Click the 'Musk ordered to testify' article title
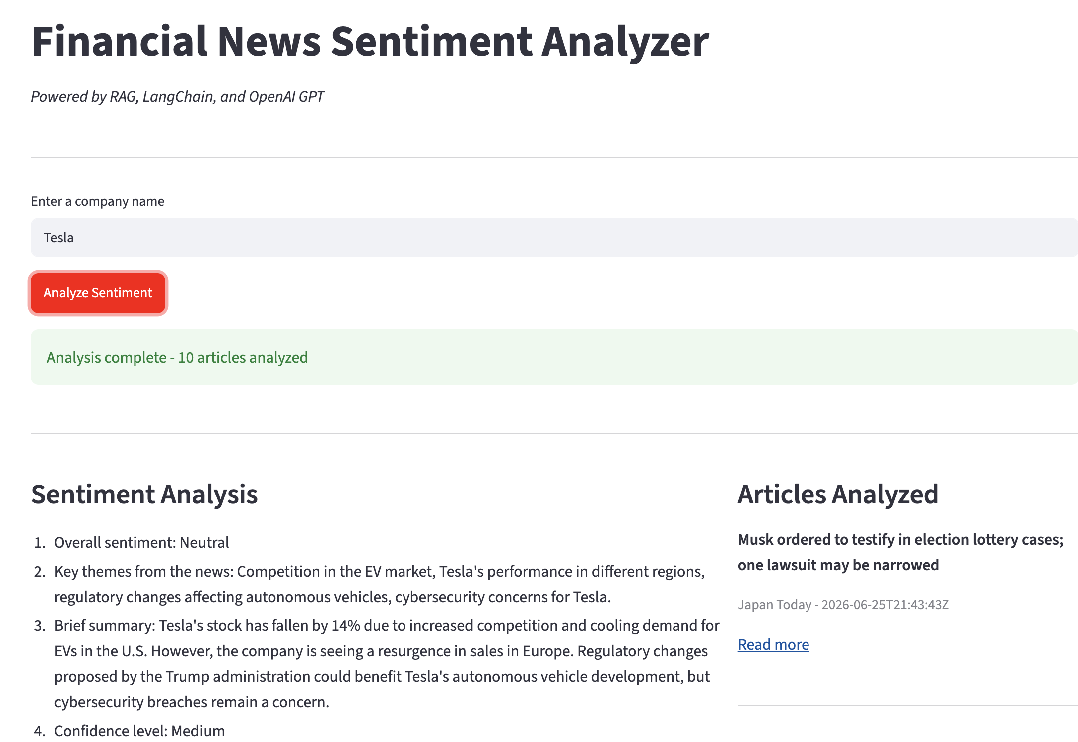Screen dimensions: 1078x742 click(x=901, y=552)
